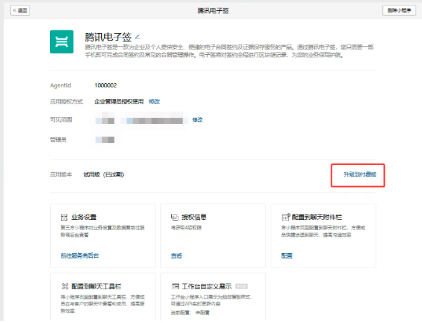Viewport: 422px width, 323px height.
Task: Click 配置 under 配置到聊天附件栏
Action: pyautogui.click(x=286, y=256)
